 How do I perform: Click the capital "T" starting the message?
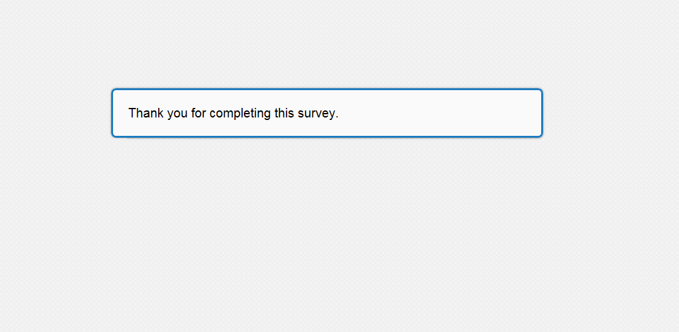[x=132, y=113]
